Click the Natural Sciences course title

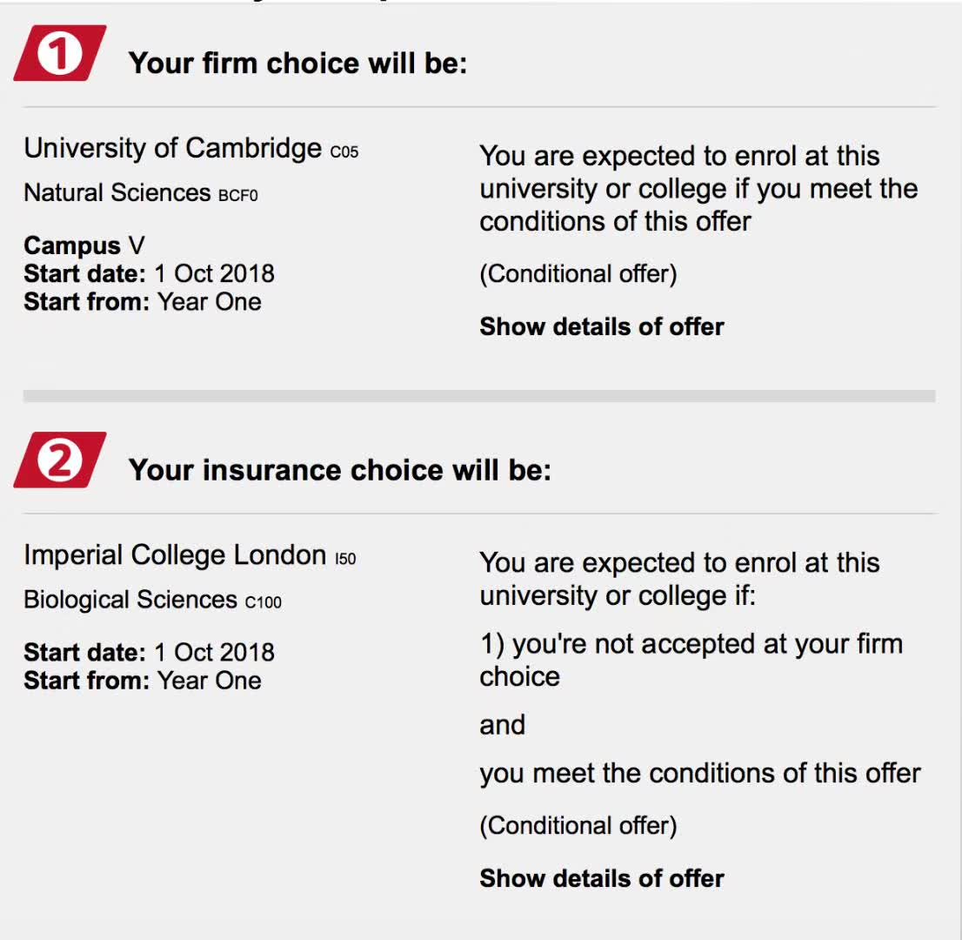[x=117, y=192]
